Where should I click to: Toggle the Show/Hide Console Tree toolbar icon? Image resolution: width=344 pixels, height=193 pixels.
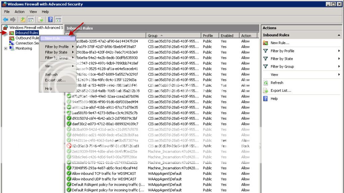[x=31, y=20]
